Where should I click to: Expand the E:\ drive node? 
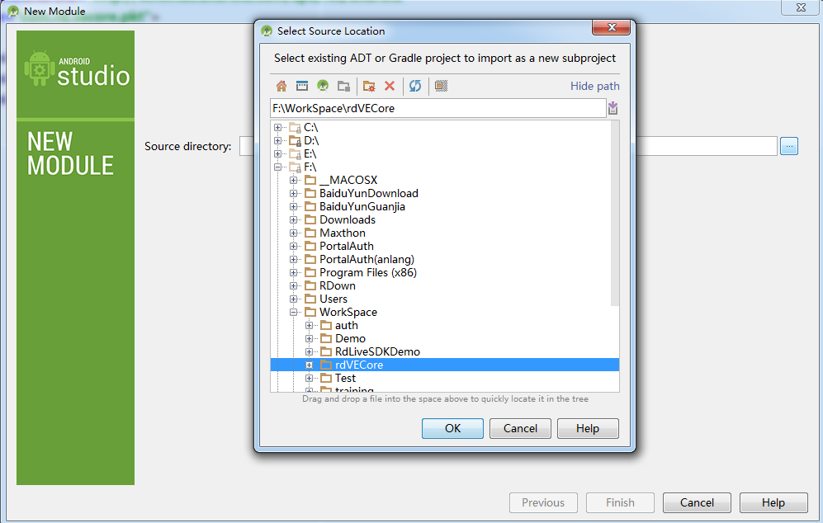pyautogui.click(x=277, y=153)
